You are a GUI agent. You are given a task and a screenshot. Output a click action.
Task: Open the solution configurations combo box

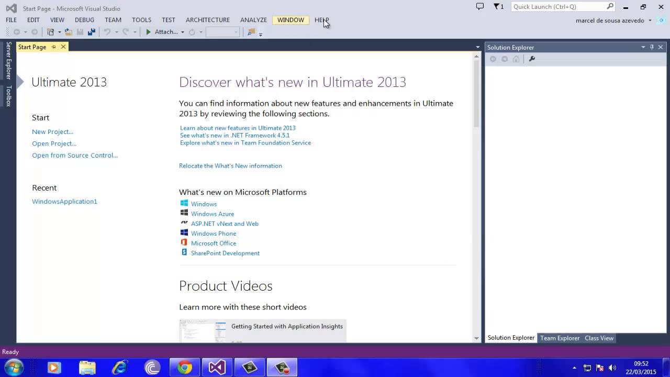click(222, 32)
